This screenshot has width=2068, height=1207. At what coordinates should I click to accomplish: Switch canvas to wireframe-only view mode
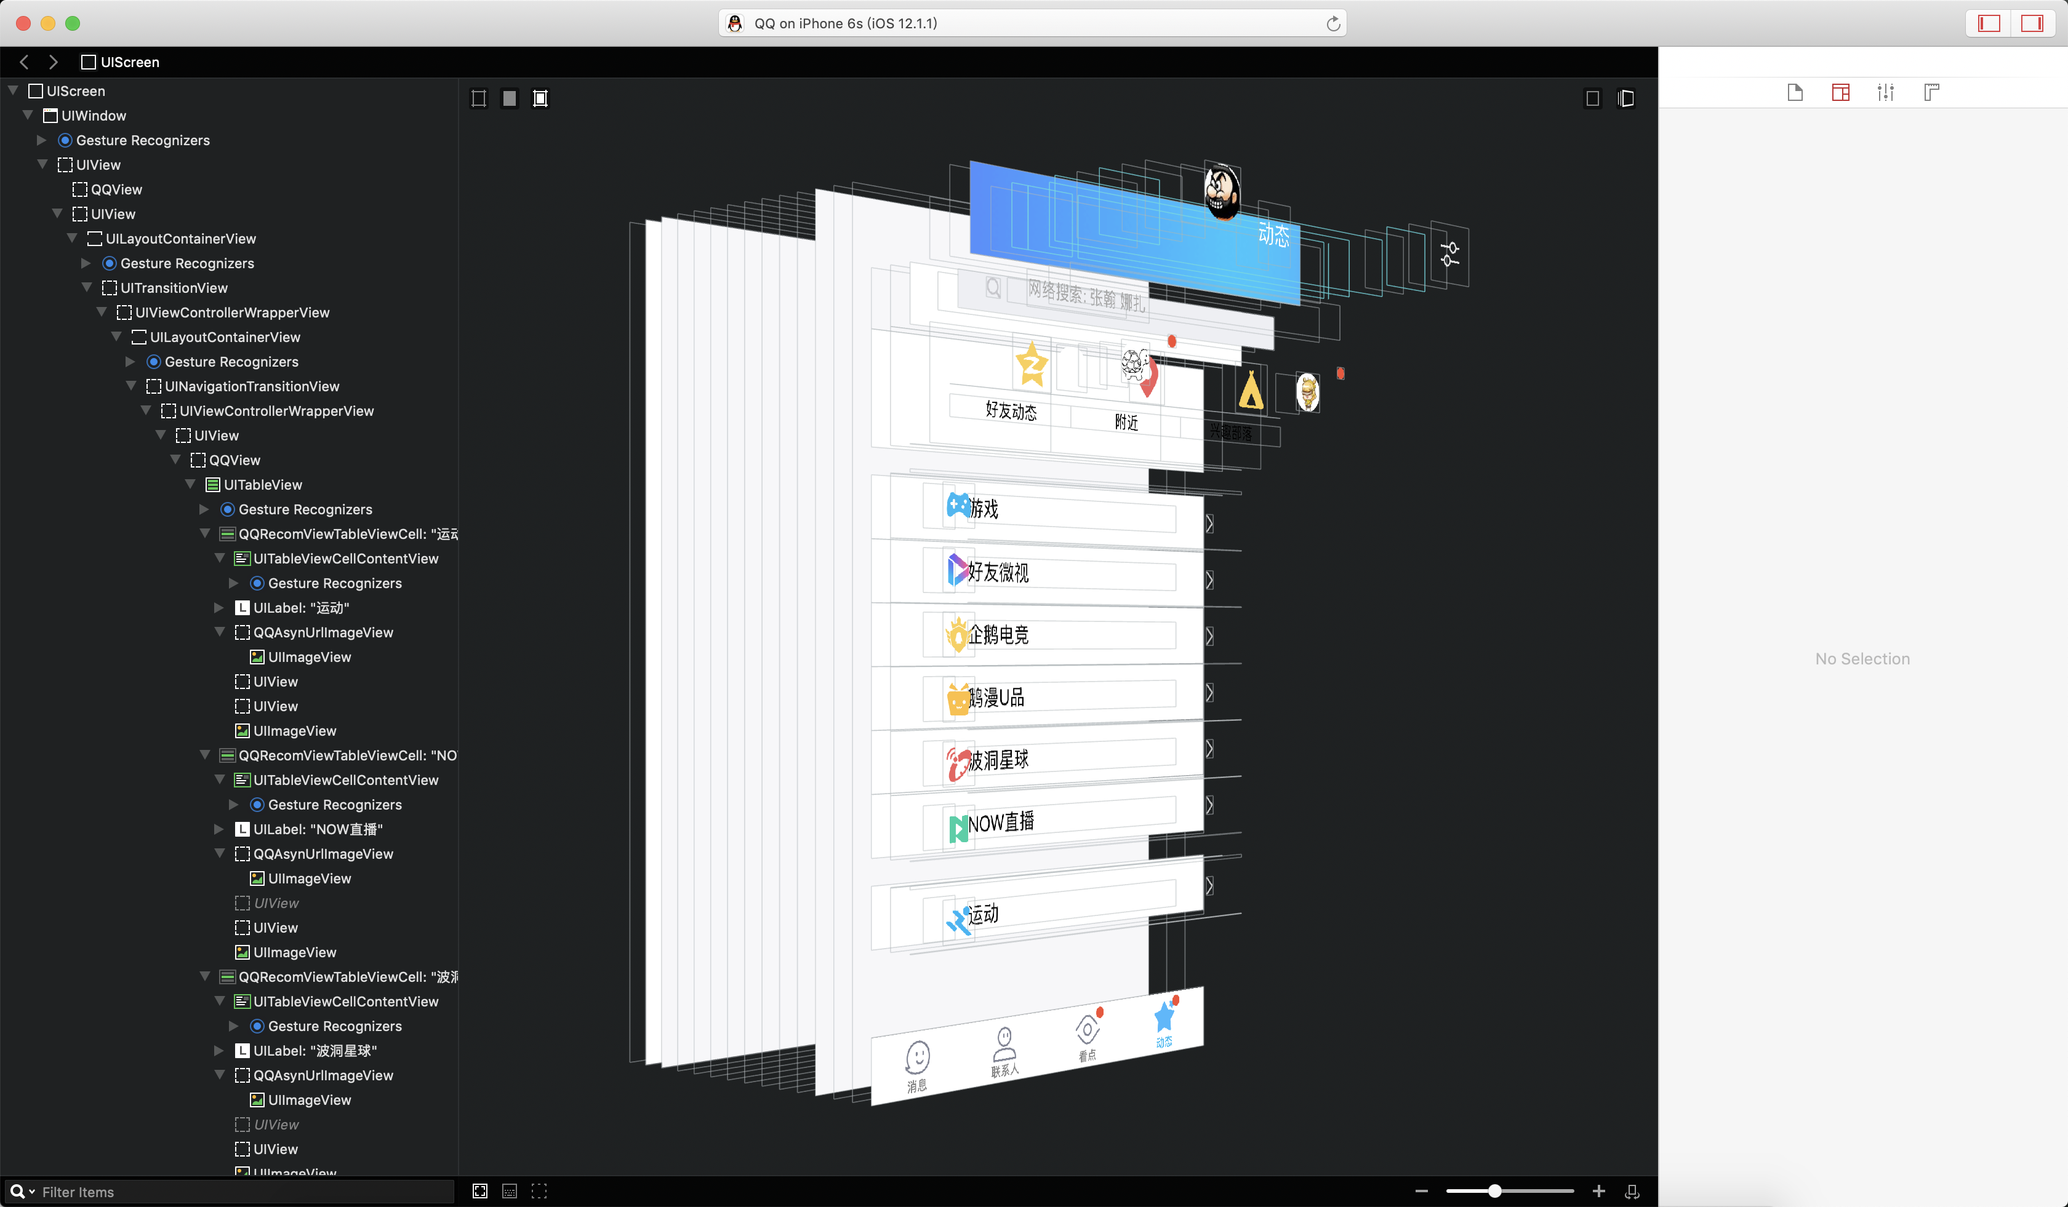point(479,98)
